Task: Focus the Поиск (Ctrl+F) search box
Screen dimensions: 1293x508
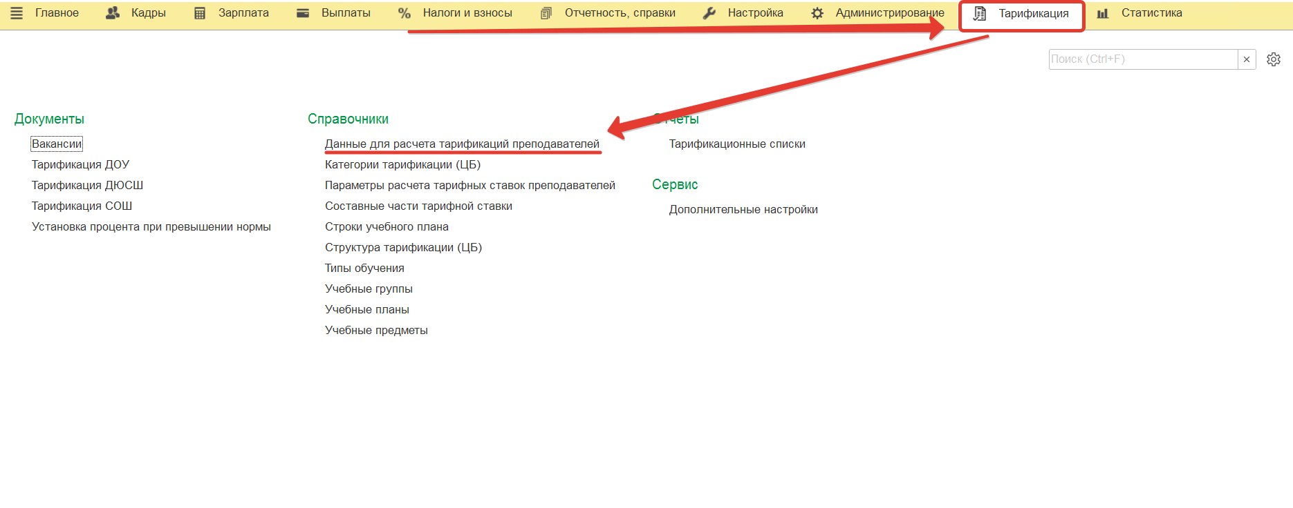Action: [1142, 59]
